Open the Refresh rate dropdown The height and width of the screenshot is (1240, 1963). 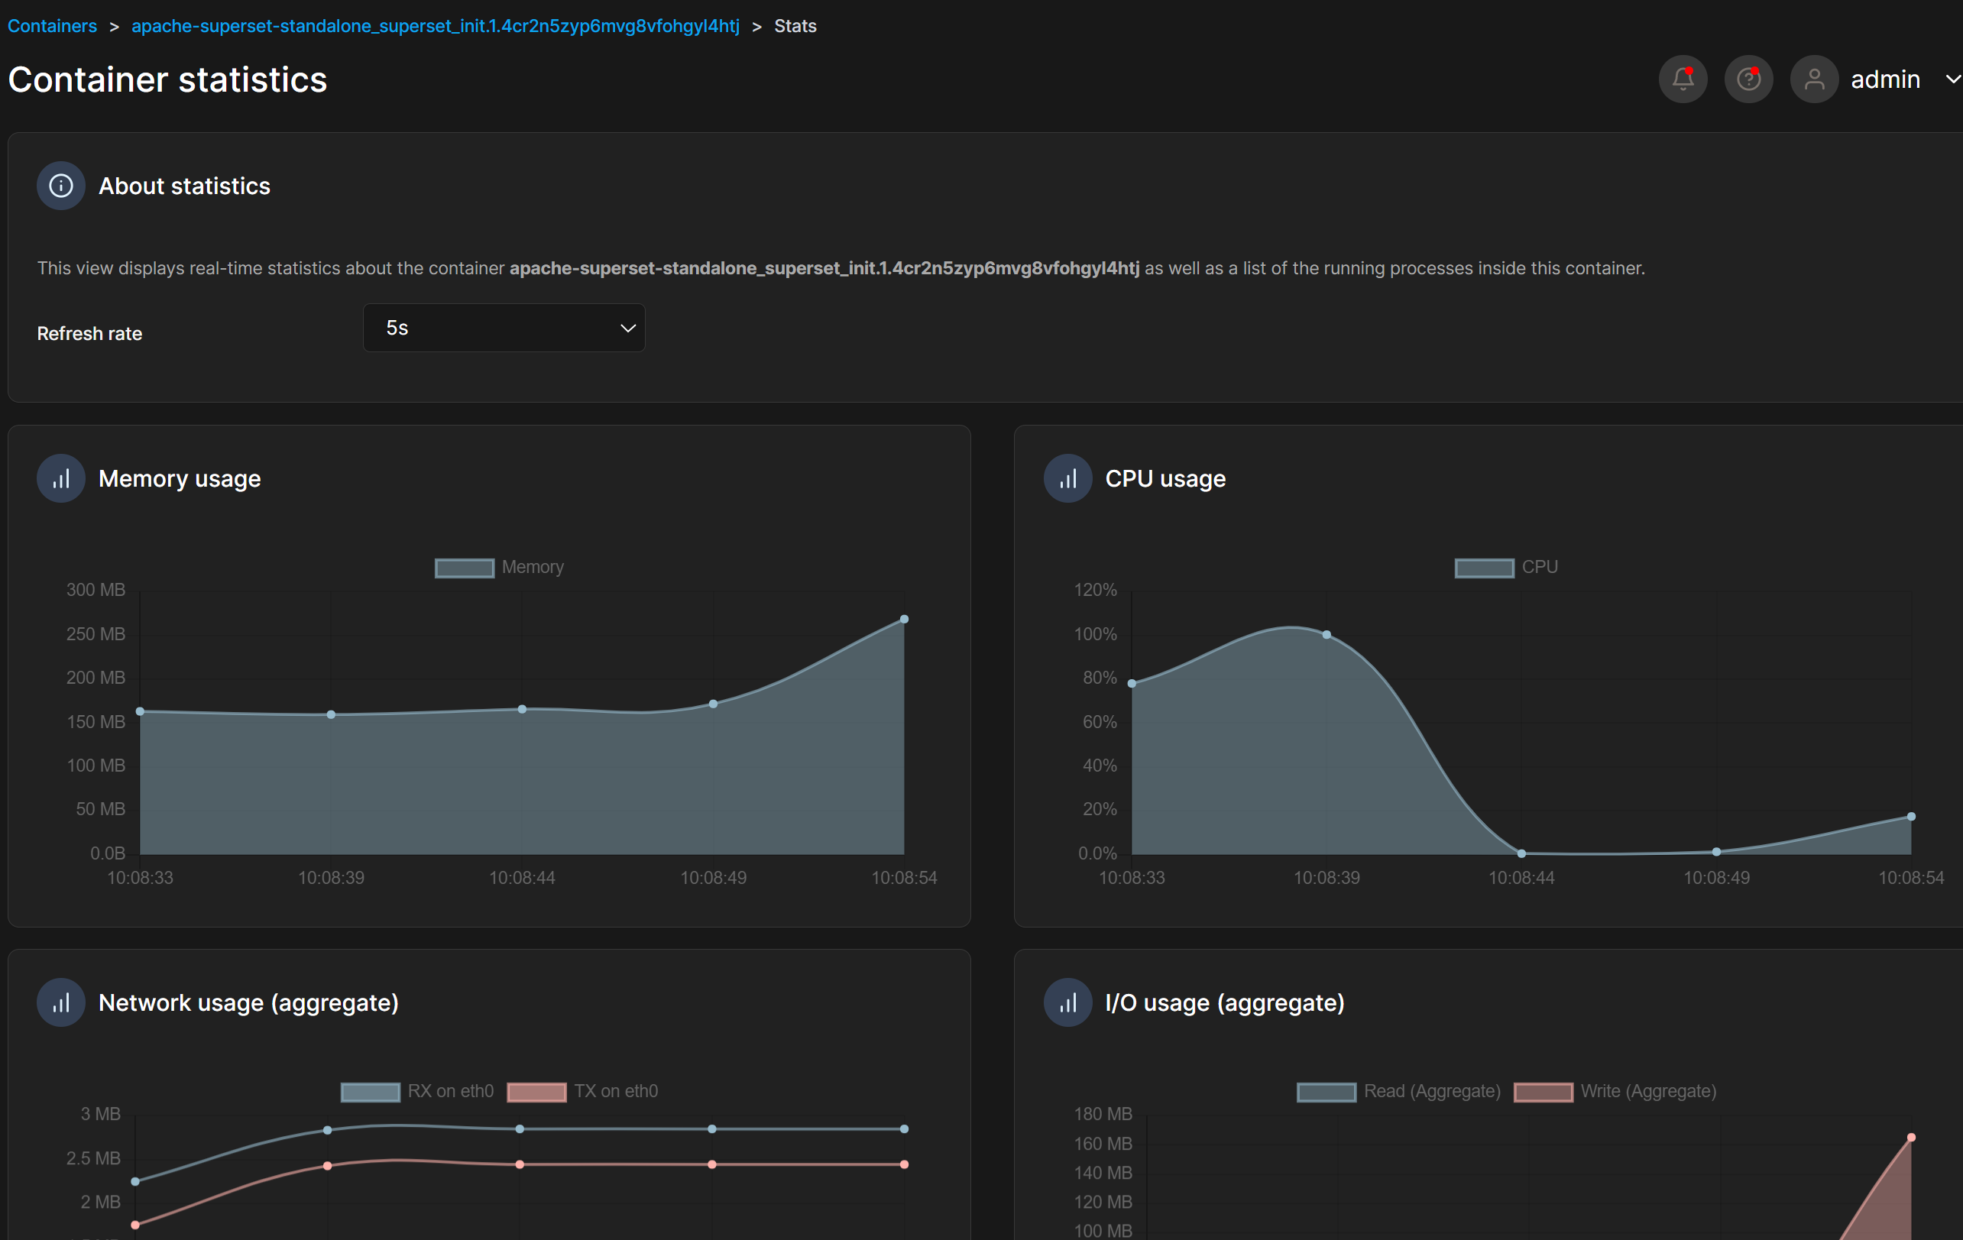tap(503, 327)
